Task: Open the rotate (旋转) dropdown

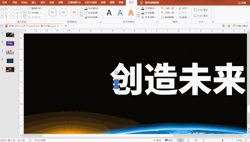Action: [183, 17]
